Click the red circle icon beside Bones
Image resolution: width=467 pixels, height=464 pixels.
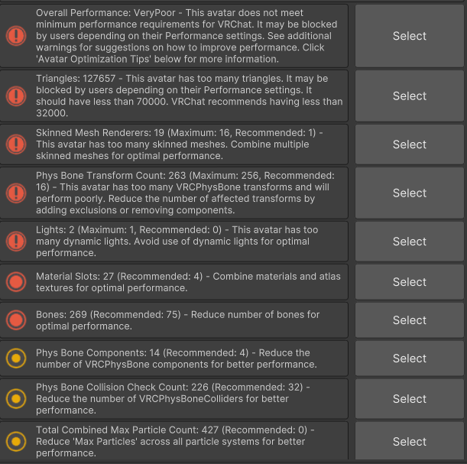[x=16, y=320]
